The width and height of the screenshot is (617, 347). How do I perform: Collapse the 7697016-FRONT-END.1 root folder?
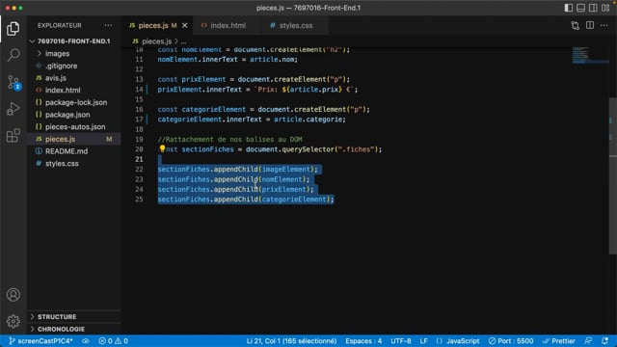(74, 40)
